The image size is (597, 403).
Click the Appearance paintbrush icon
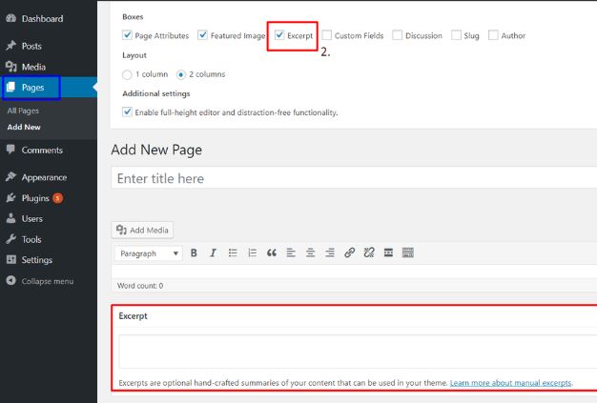click(x=11, y=177)
